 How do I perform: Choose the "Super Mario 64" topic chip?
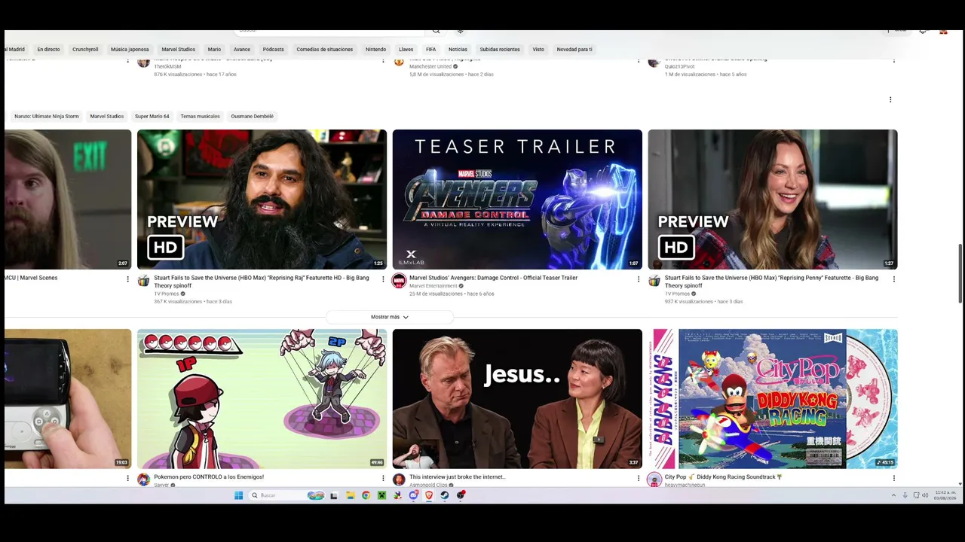(x=152, y=117)
